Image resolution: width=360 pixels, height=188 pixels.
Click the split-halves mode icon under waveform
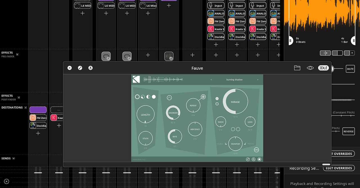337,53
